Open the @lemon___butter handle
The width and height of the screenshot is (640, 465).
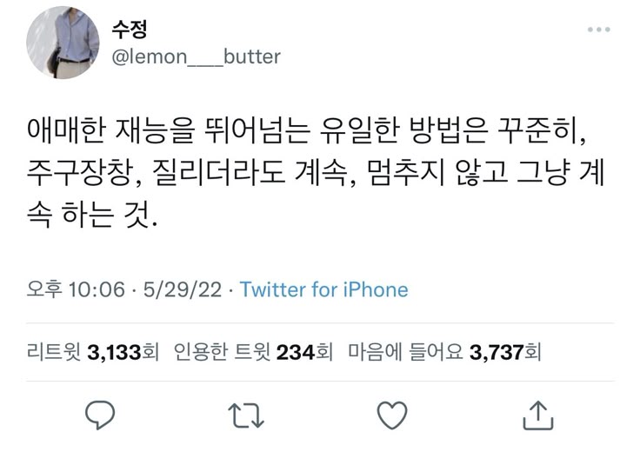(x=196, y=56)
